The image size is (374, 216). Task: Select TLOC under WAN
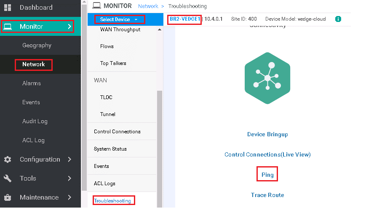coord(106,97)
